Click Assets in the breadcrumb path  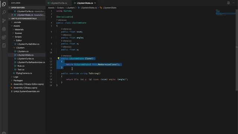point(51,7)
